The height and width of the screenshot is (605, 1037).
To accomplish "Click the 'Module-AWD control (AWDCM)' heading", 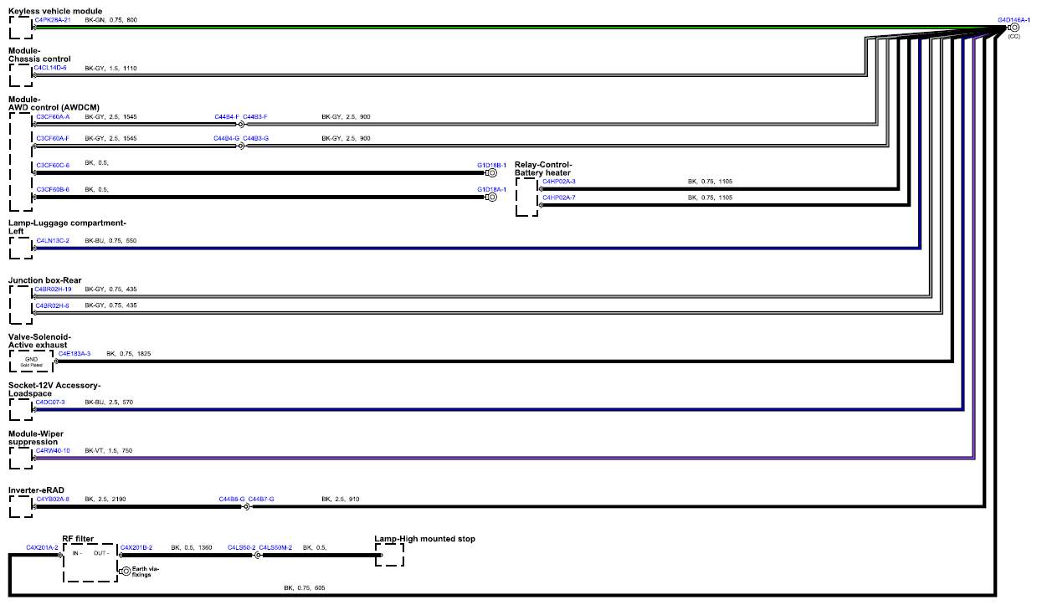I will tap(54, 104).
